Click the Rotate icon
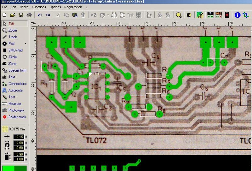The height and width of the screenshot is (171, 252). tap(102, 15)
